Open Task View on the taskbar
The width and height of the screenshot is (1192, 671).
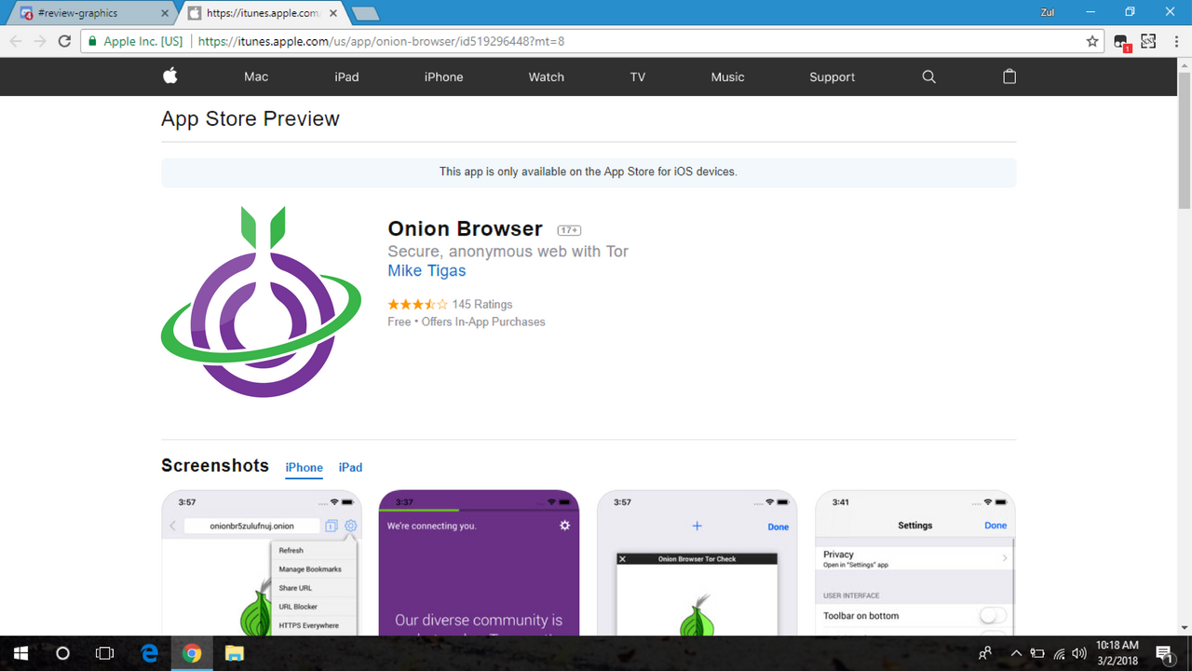pyautogui.click(x=105, y=653)
